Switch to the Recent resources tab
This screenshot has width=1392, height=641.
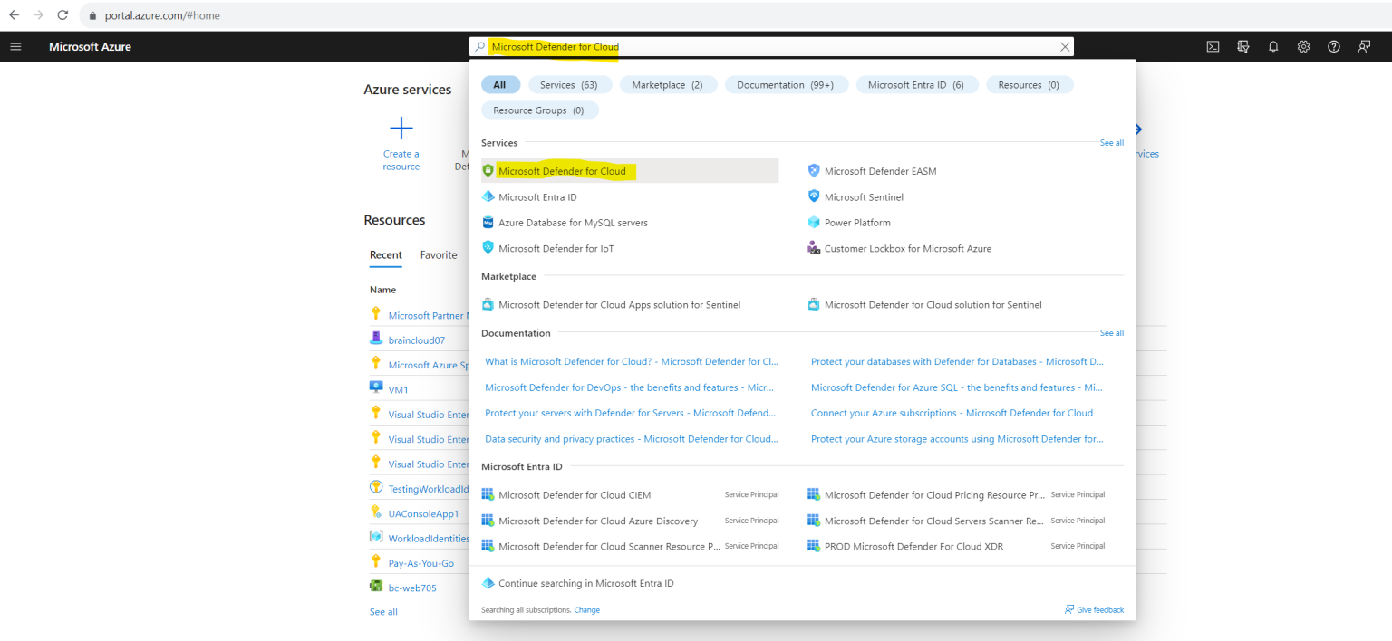click(x=386, y=255)
